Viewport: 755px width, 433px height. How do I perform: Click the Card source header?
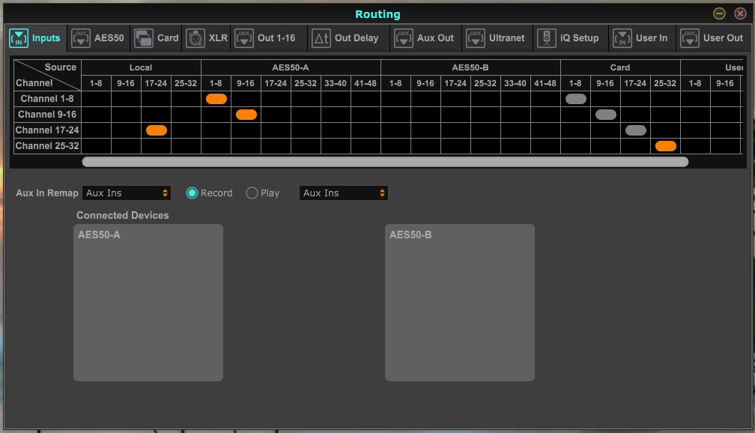pos(620,67)
